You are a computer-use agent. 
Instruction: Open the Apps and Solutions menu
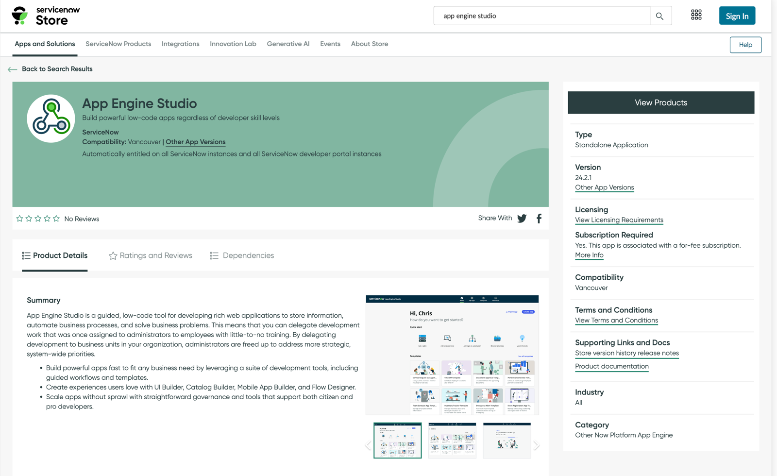click(x=45, y=44)
